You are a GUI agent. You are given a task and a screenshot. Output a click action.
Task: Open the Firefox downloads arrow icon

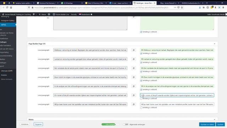pos(200,7)
